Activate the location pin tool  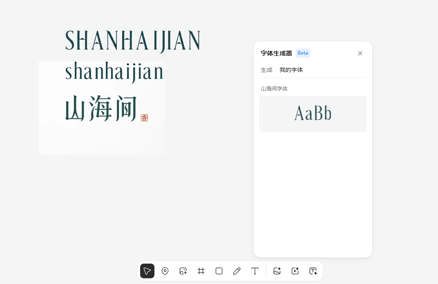[x=165, y=271]
